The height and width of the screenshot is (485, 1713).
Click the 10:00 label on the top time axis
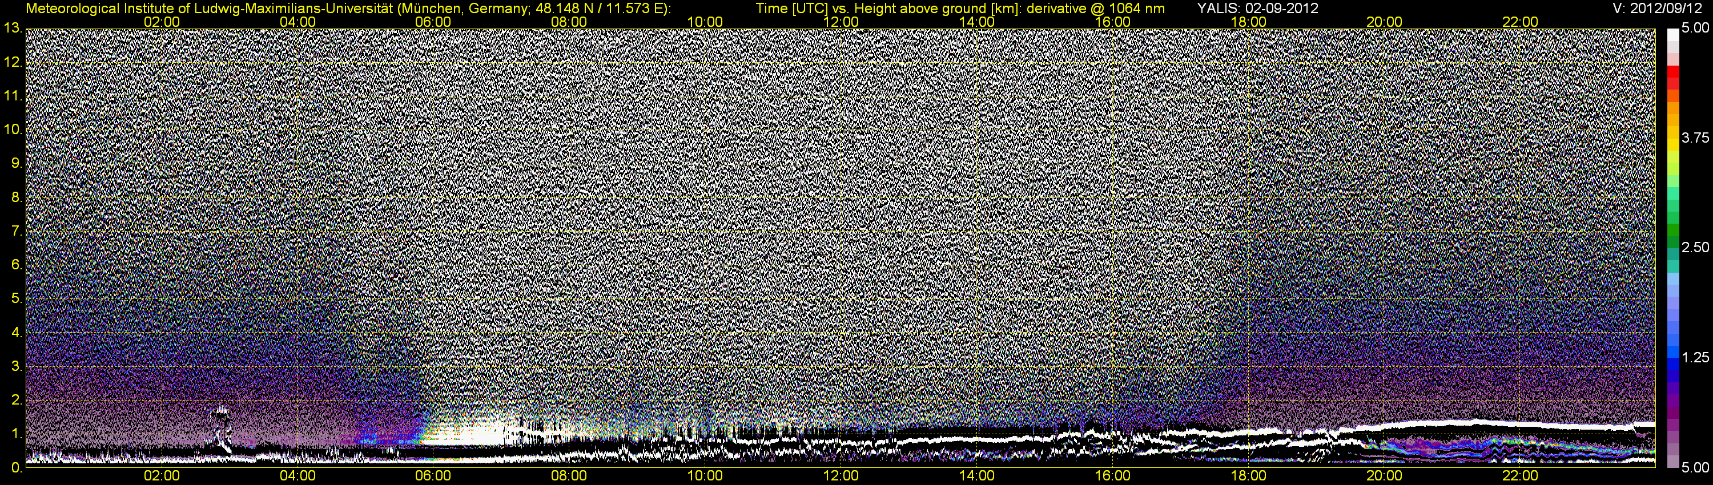705,22
